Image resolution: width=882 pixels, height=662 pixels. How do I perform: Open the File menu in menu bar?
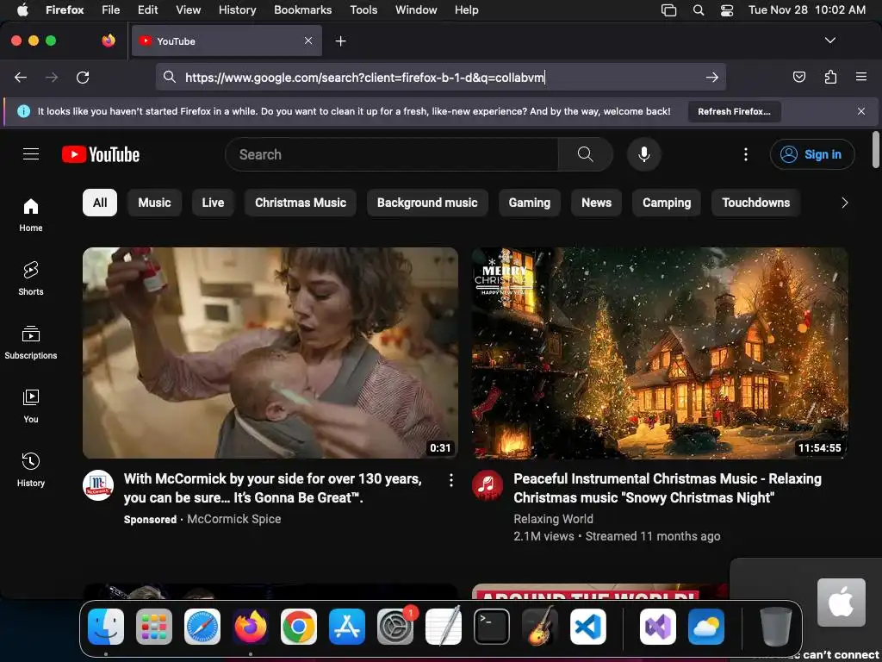(x=111, y=9)
